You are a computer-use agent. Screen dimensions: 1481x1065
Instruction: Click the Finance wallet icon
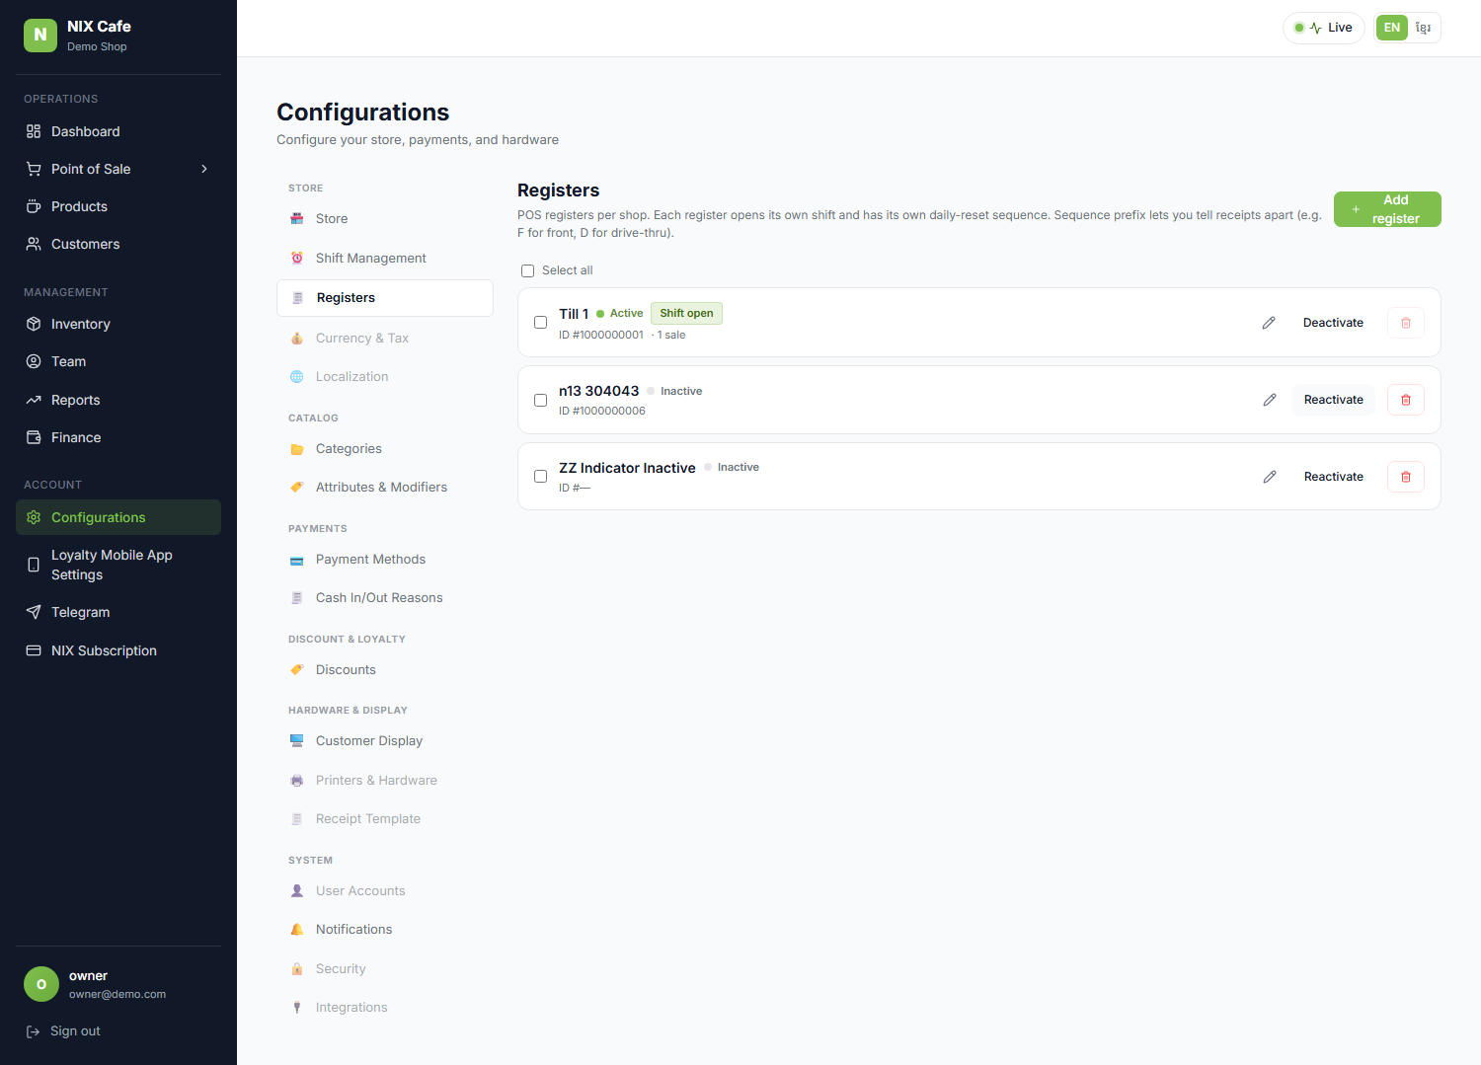click(34, 437)
